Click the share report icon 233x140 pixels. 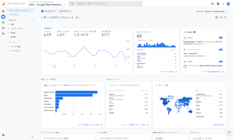221,17
